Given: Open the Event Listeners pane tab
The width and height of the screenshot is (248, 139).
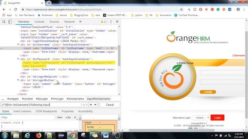Looking at the screenshot, I should coord(22,111).
